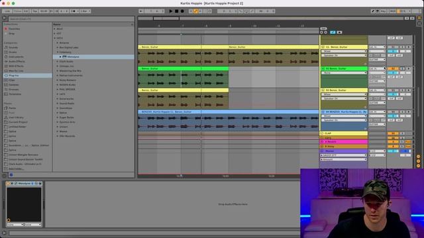Open the Drums category
Screen dimensions: 424x238
(x=13, y=52)
